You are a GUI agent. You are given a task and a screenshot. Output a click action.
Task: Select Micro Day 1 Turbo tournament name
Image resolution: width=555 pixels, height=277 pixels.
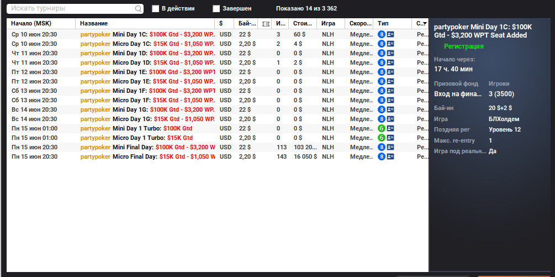point(136,138)
